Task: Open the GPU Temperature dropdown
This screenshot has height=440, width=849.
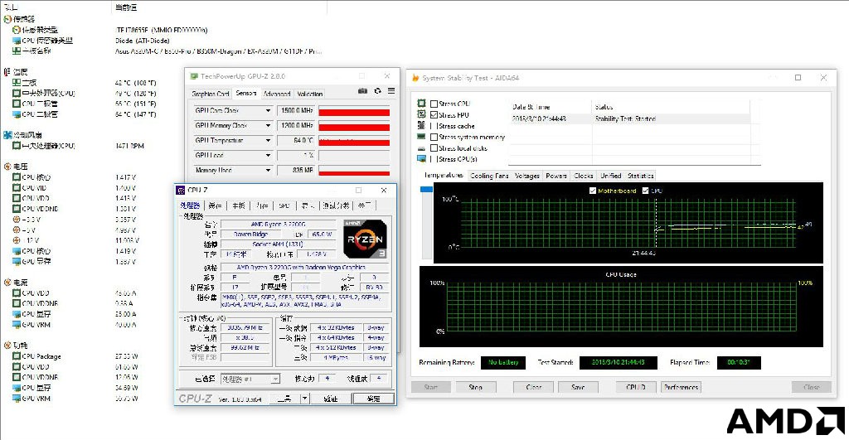Action: 268,140
